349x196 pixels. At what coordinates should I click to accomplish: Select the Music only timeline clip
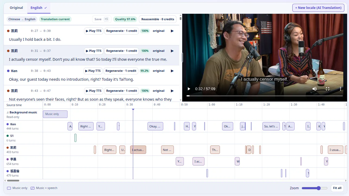pyautogui.click(x=55, y=114)
